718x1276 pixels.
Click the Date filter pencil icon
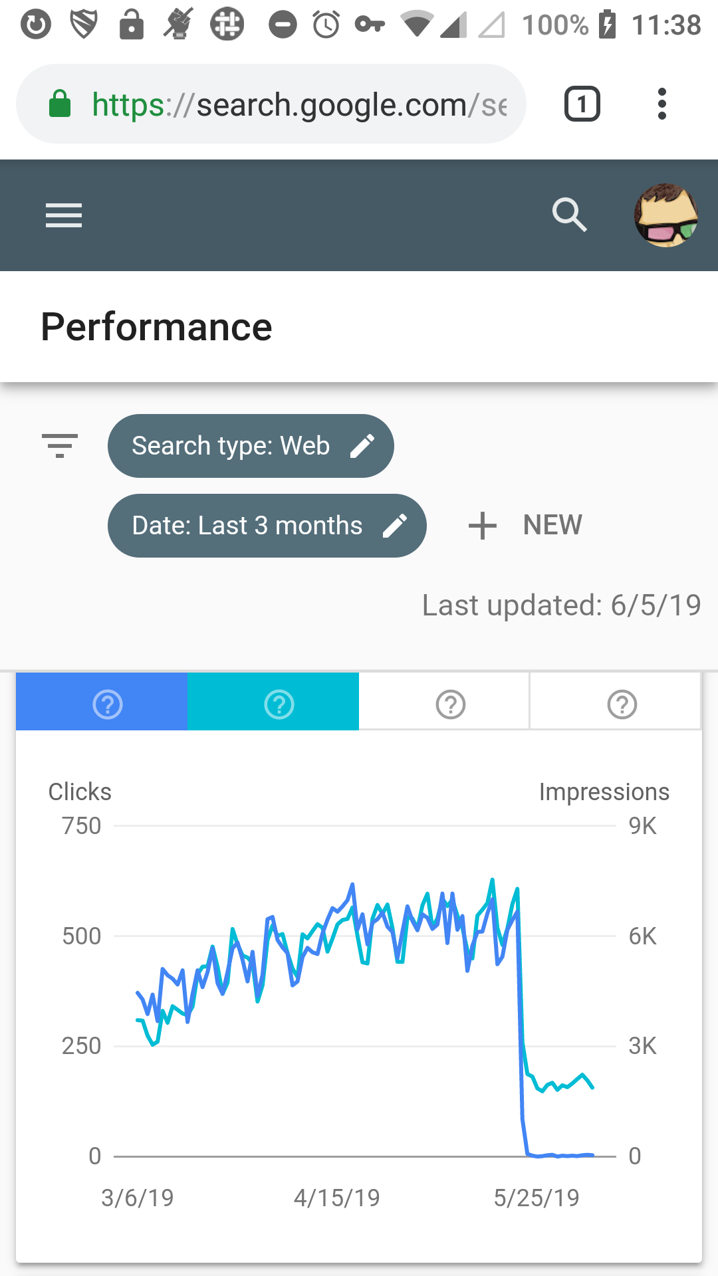click(395, 526)
